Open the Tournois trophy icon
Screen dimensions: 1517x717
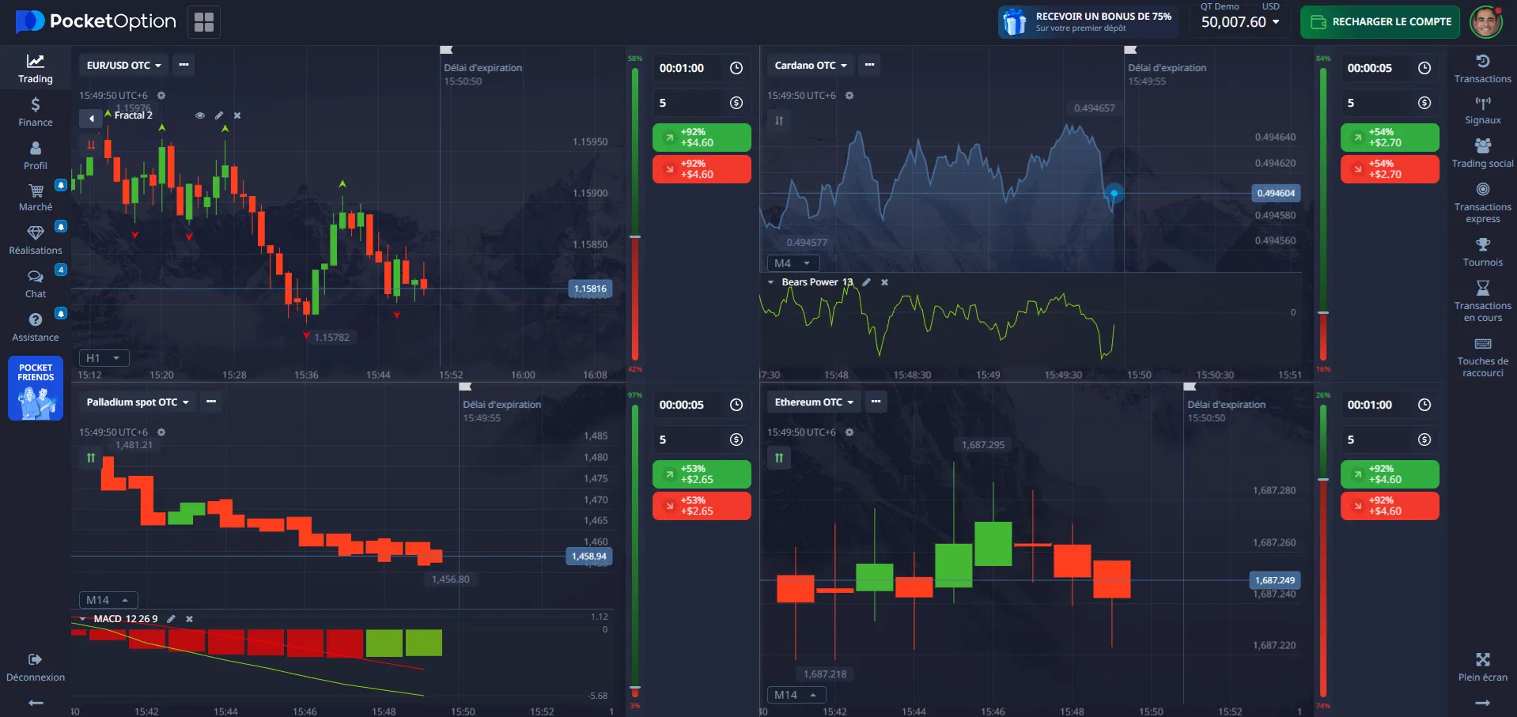coord(1482,245)
